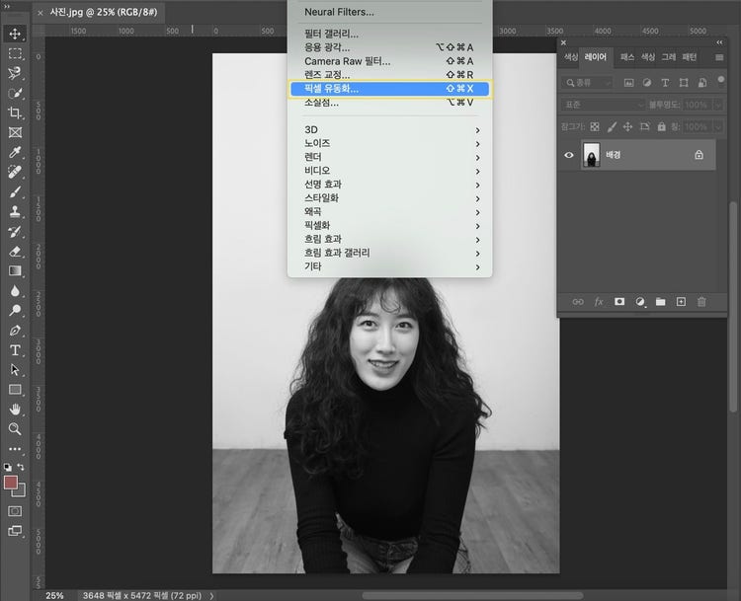Select the Path Selection tool
741x601 pixels.
pyautogui.click(x=15, y=370)
